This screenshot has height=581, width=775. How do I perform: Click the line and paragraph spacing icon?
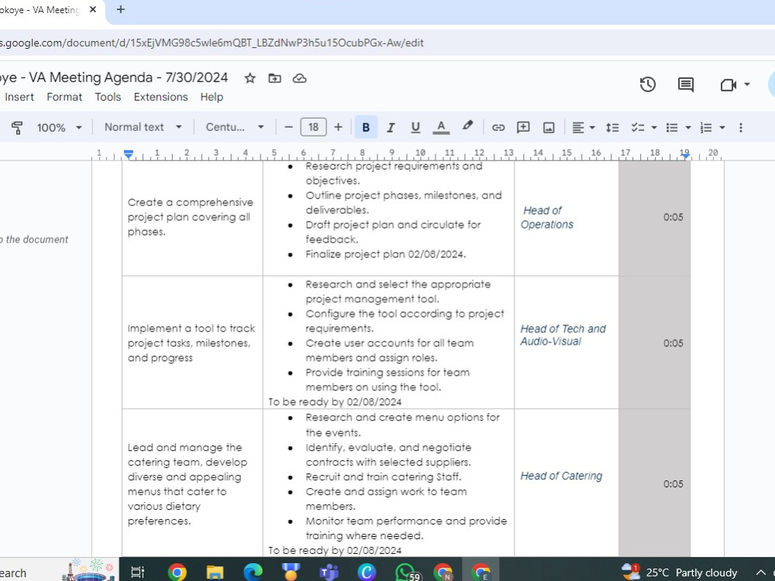click(612, 128)
